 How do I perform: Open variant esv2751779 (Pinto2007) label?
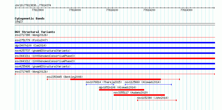[31, 40]
